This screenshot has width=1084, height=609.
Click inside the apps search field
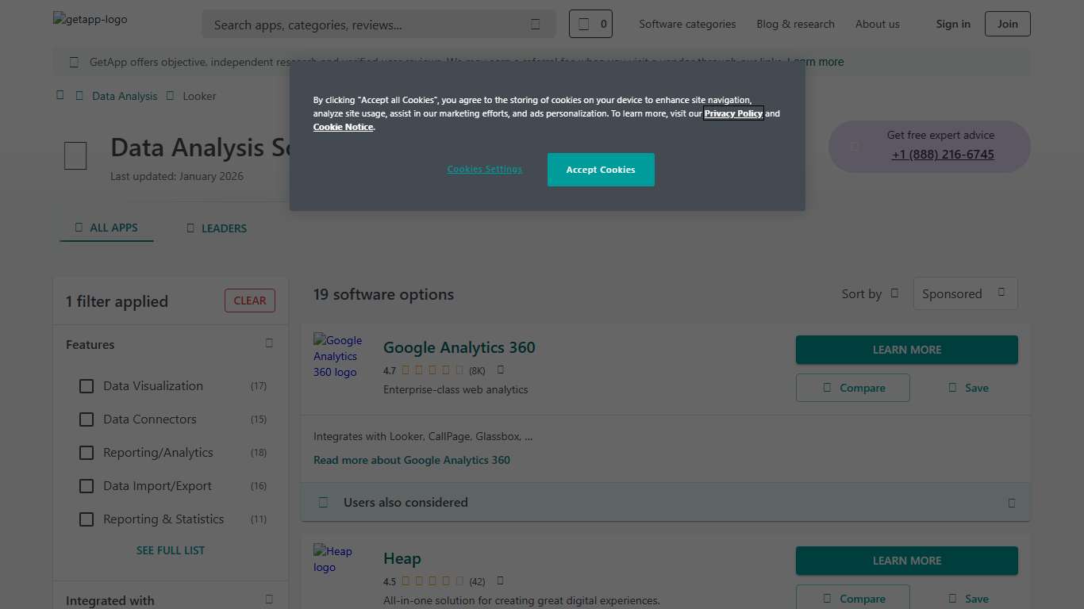point(357,25)
